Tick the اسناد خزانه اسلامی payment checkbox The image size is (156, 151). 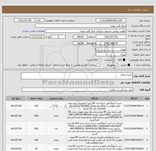(x=98, y=65)
